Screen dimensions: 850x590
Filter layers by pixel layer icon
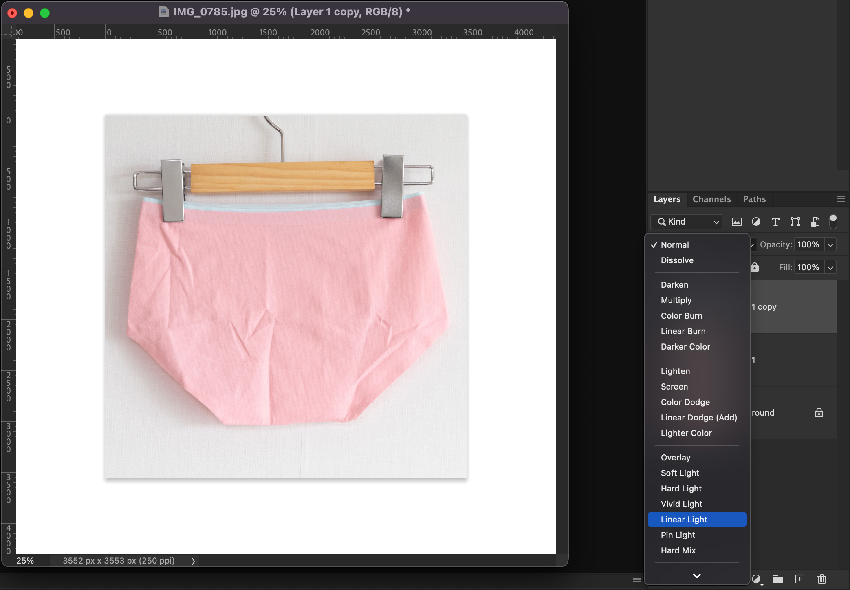pyautogui.click(x=736, y=222)
